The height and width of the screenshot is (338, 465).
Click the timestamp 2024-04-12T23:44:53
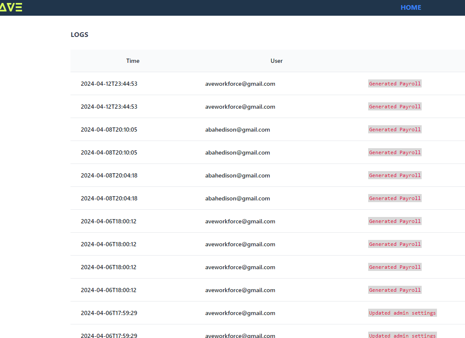pos(109,84)
